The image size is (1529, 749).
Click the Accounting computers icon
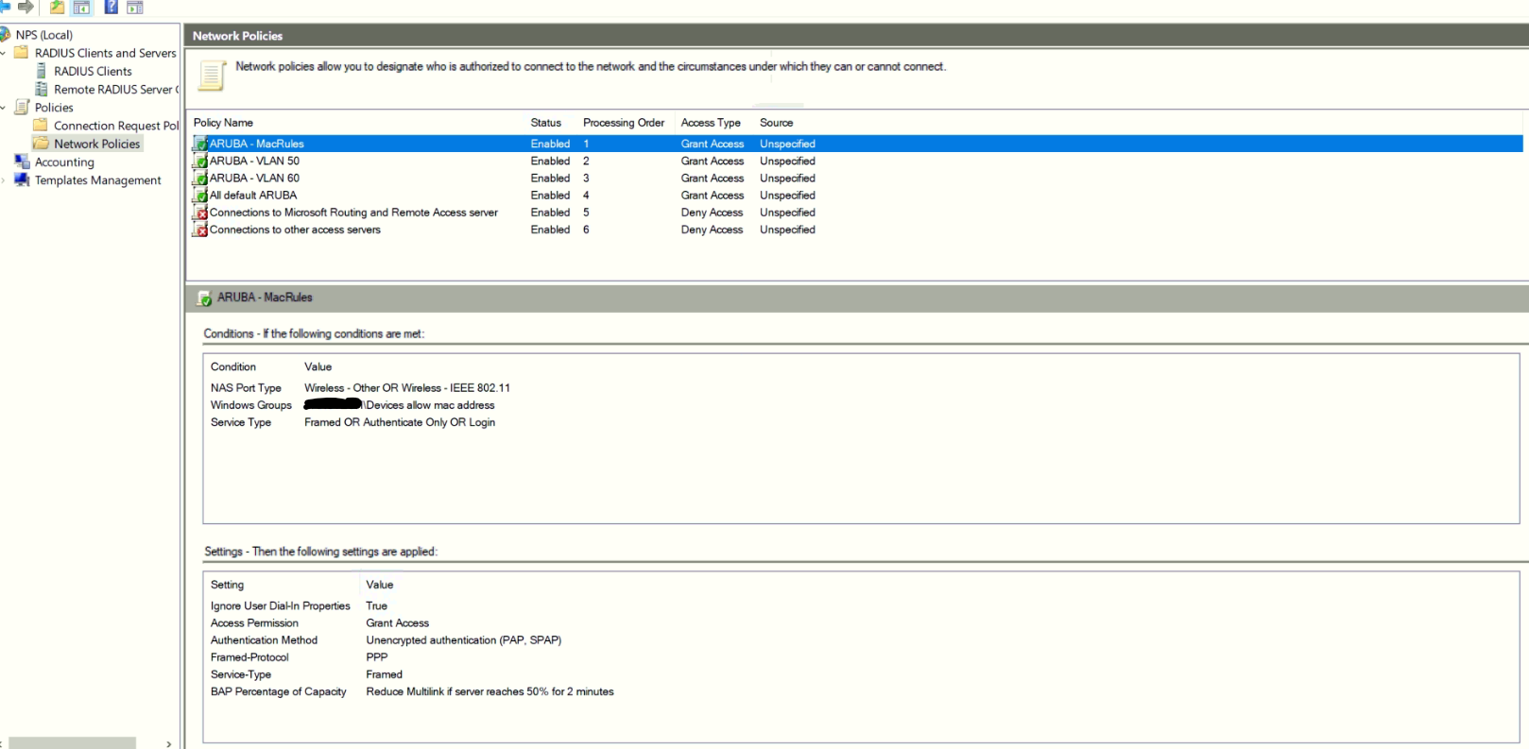[22, 162]
